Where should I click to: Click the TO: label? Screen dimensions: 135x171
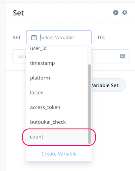pyautogui.click(x=101, y=38)
